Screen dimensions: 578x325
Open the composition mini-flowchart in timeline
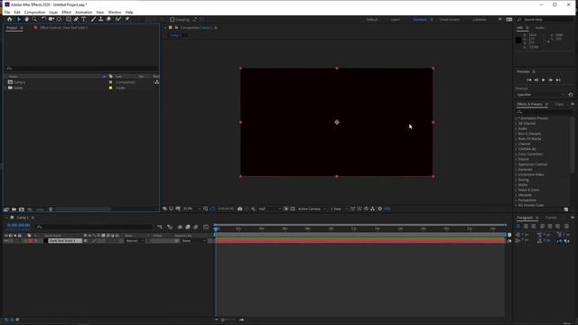point(160,227)
